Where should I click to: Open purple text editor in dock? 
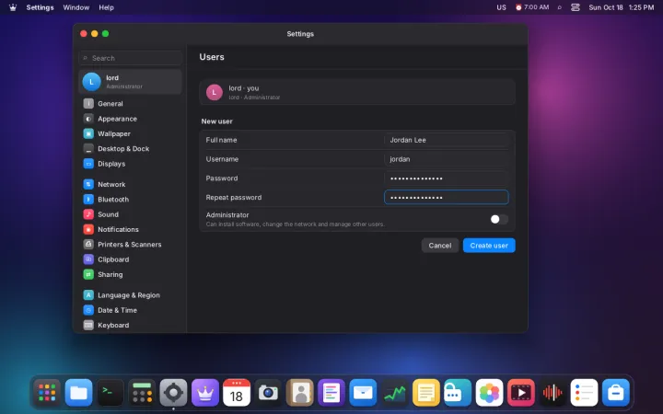click(x=331, y=393)
